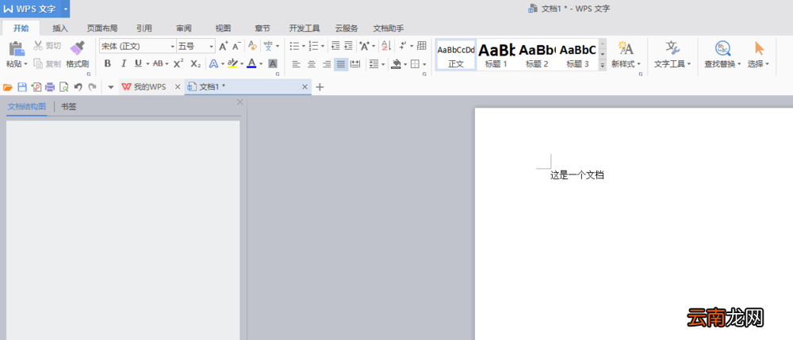This screenshot has height=340, width=793.
Task: Apply superscript X² formatting
Action: click(178, 63)
